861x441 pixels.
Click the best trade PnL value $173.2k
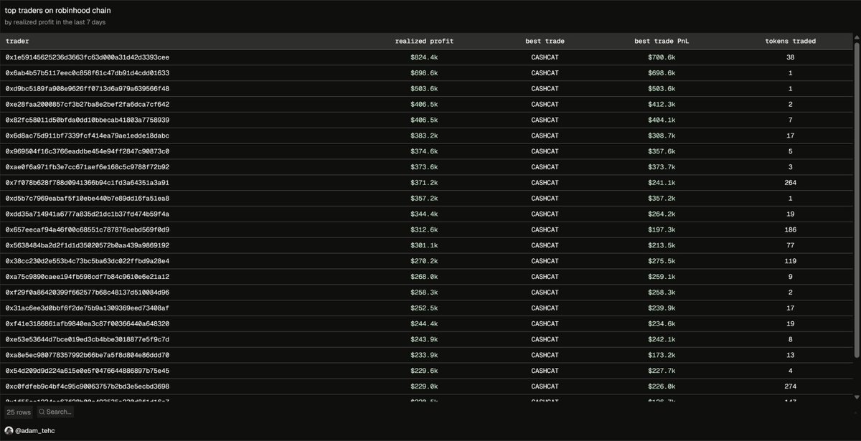(x=661, y=355)
